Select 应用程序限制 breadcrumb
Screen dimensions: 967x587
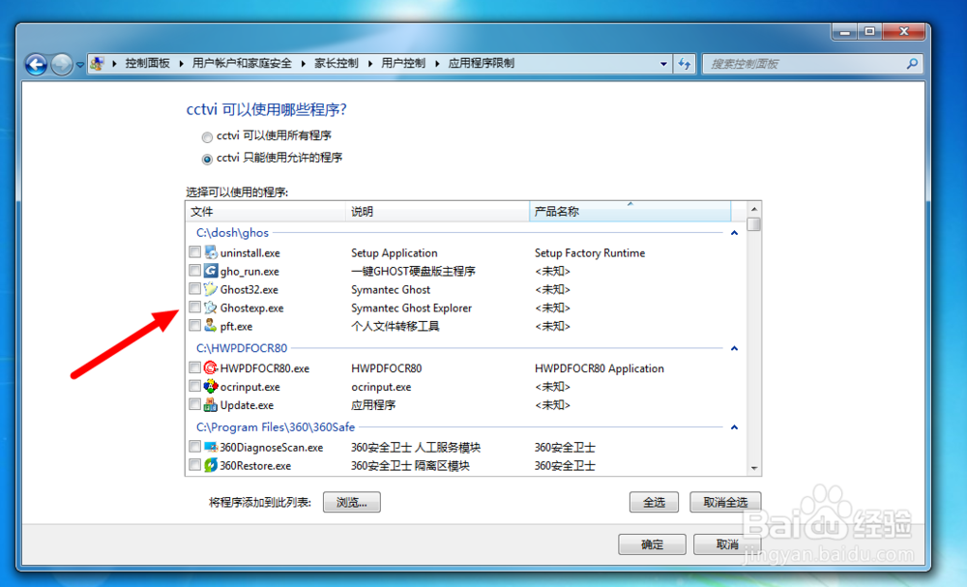[x=481, y=63]
